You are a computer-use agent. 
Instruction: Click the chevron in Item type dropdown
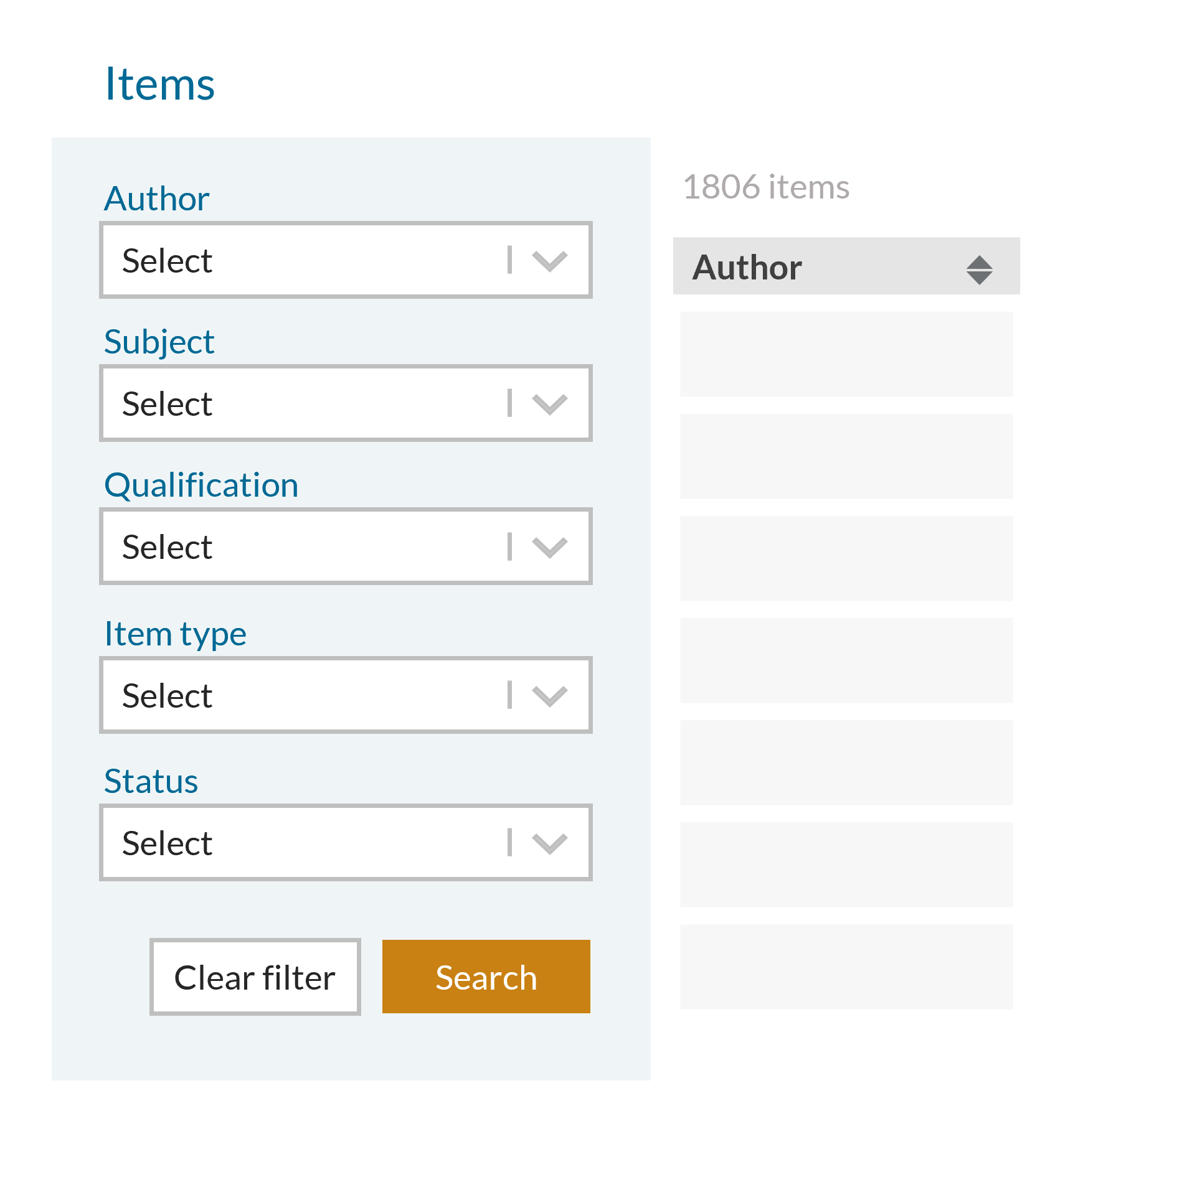tap(550, 695)
